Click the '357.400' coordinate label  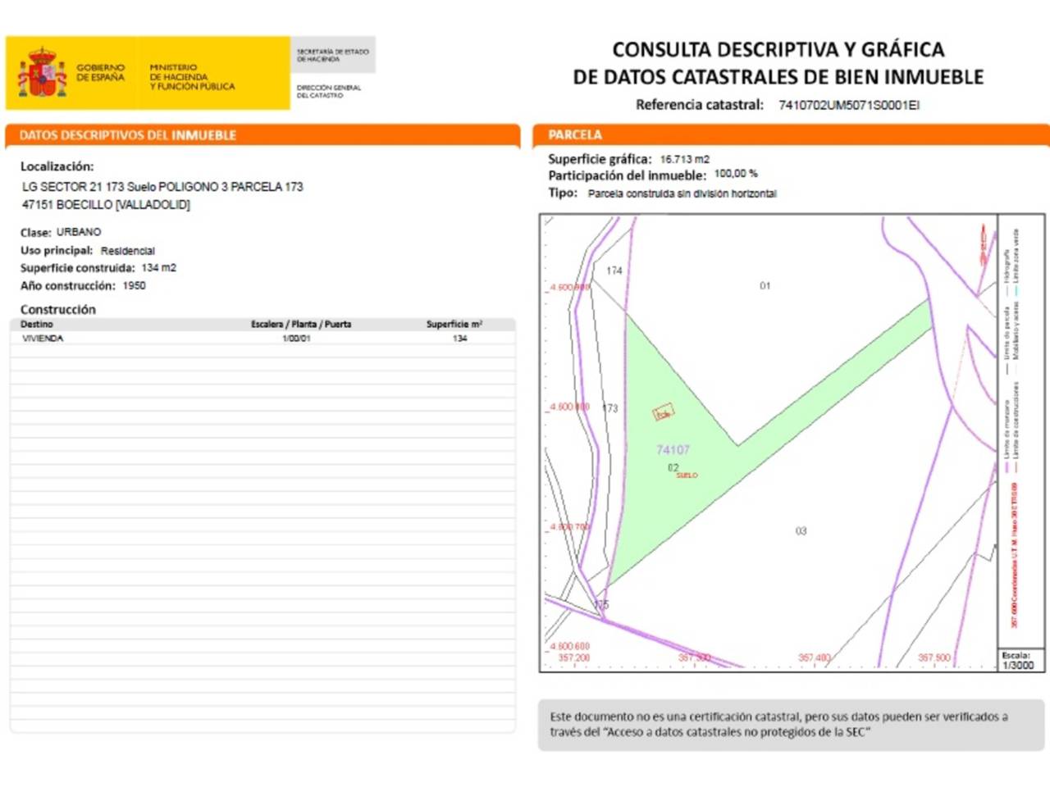click(x=815, y=657)
